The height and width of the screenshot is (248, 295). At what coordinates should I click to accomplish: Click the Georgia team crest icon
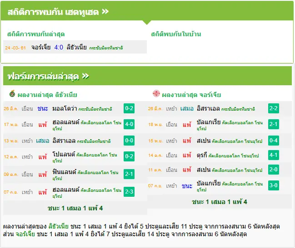156,93
